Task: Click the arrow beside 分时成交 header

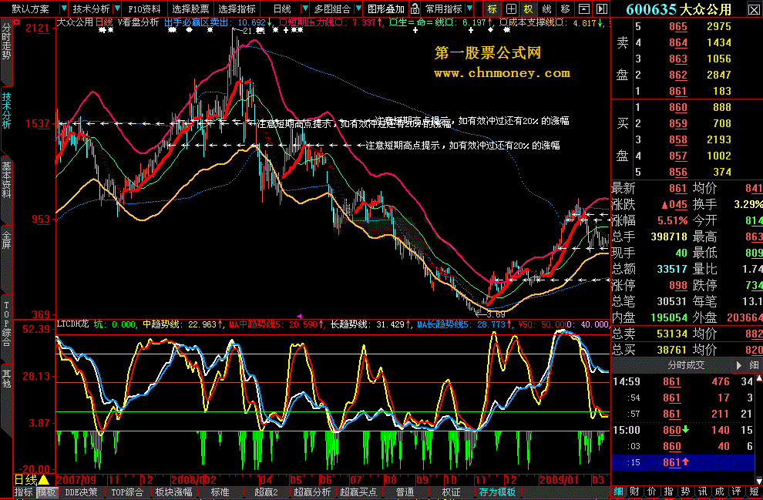Action: tap(738, 365)
